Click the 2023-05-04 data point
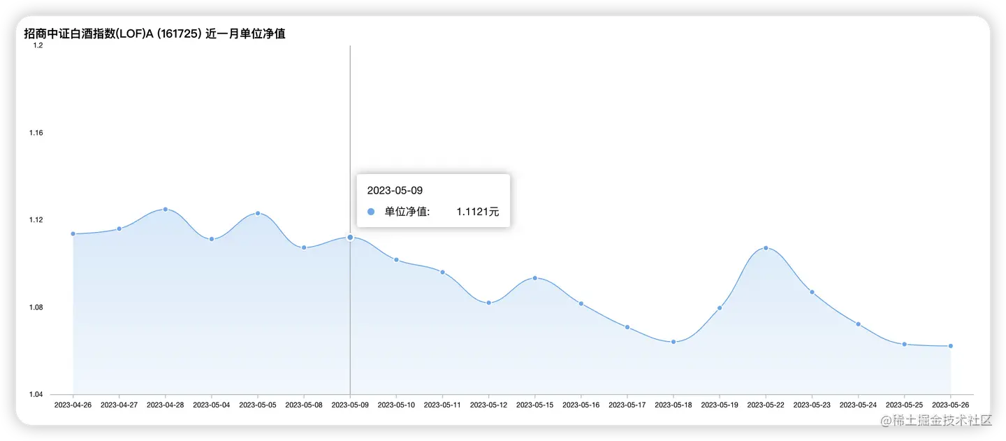 click(x=212, y=239)
